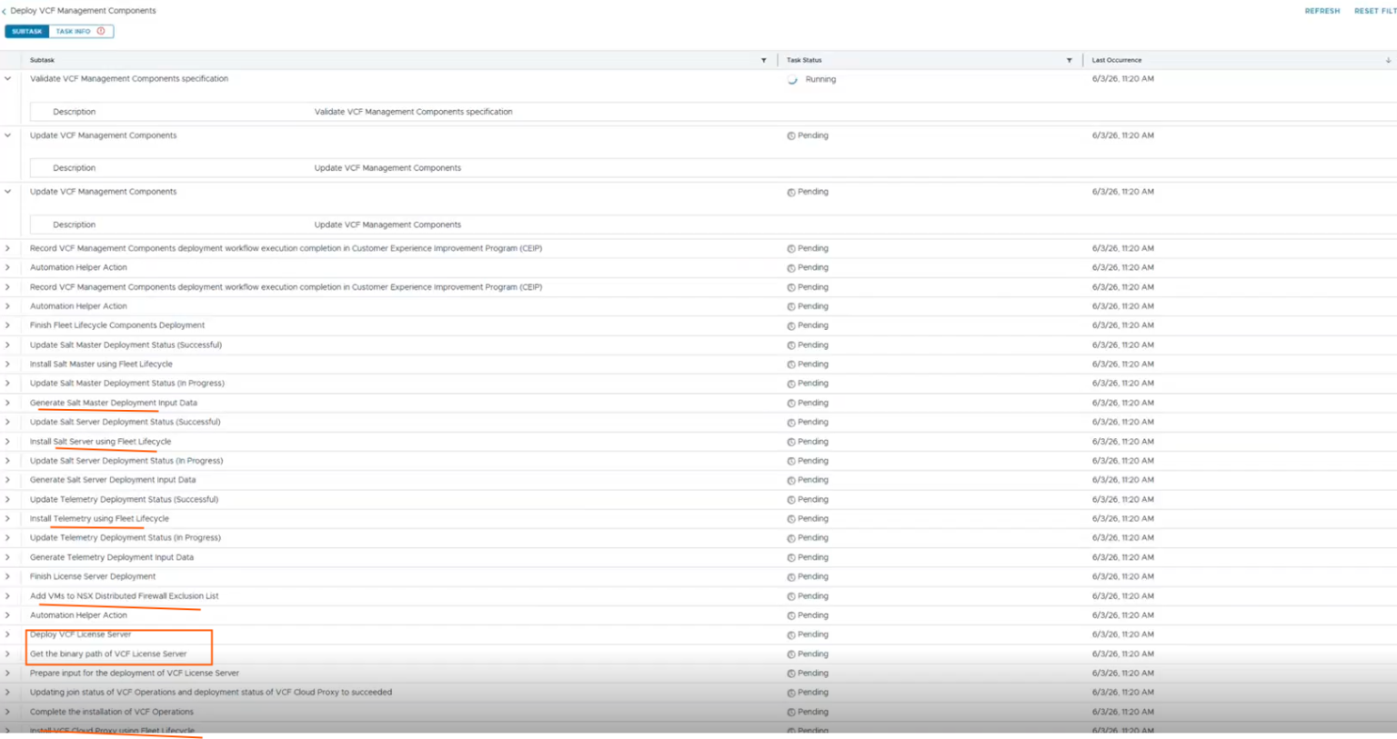Expand Get the binary path of VCF License Server
The width and height of the screenshot is (1397, 739).
pyautogui.click(x=8, y=654)
